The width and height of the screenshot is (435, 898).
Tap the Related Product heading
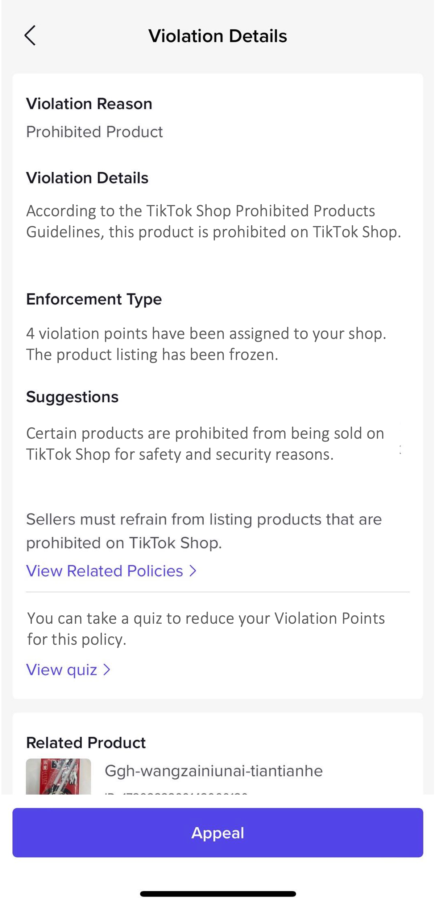(86, 743)
